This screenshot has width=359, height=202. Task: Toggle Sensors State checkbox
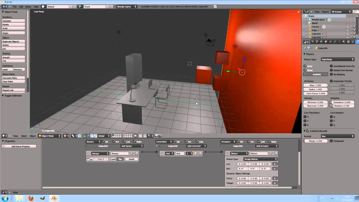[135, 142]
